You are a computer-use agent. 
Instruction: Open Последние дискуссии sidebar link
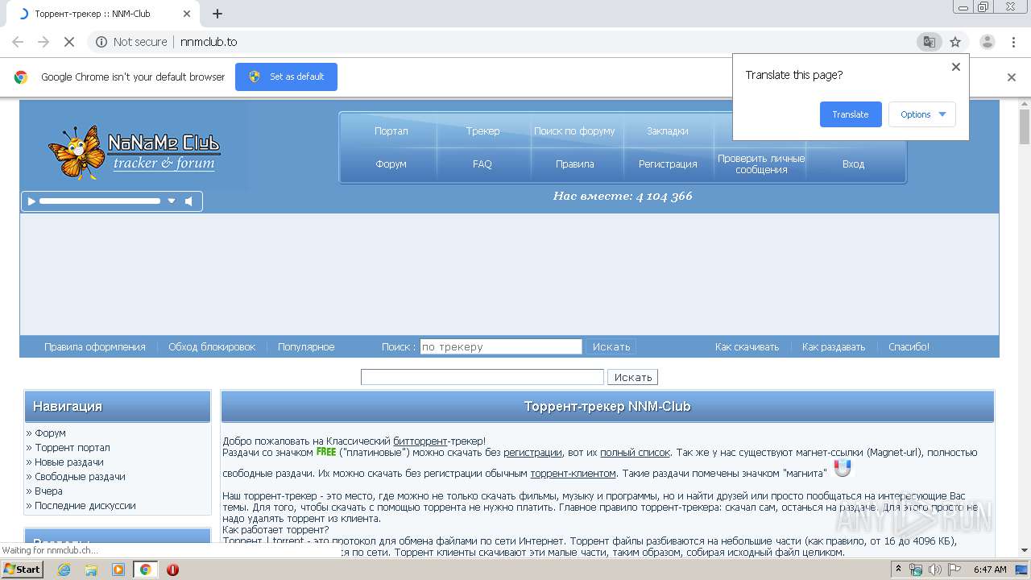(x=85, y=506)
